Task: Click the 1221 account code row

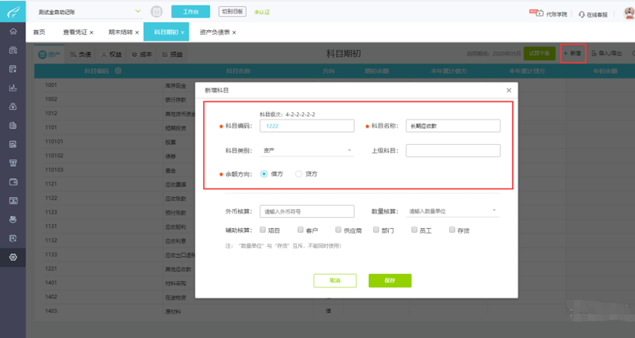Action: point(51,268)
